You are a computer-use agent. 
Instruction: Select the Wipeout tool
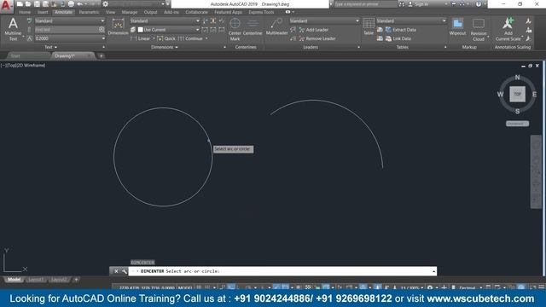pos(457,27)
